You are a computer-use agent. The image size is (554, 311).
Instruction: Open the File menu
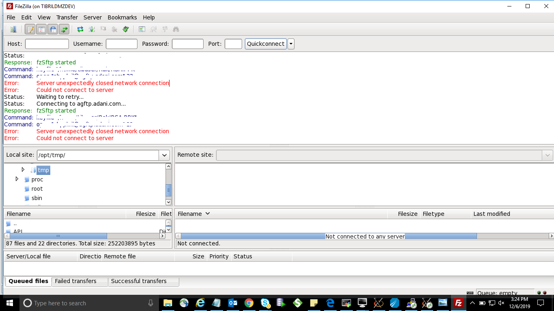[x=11, y=17]
